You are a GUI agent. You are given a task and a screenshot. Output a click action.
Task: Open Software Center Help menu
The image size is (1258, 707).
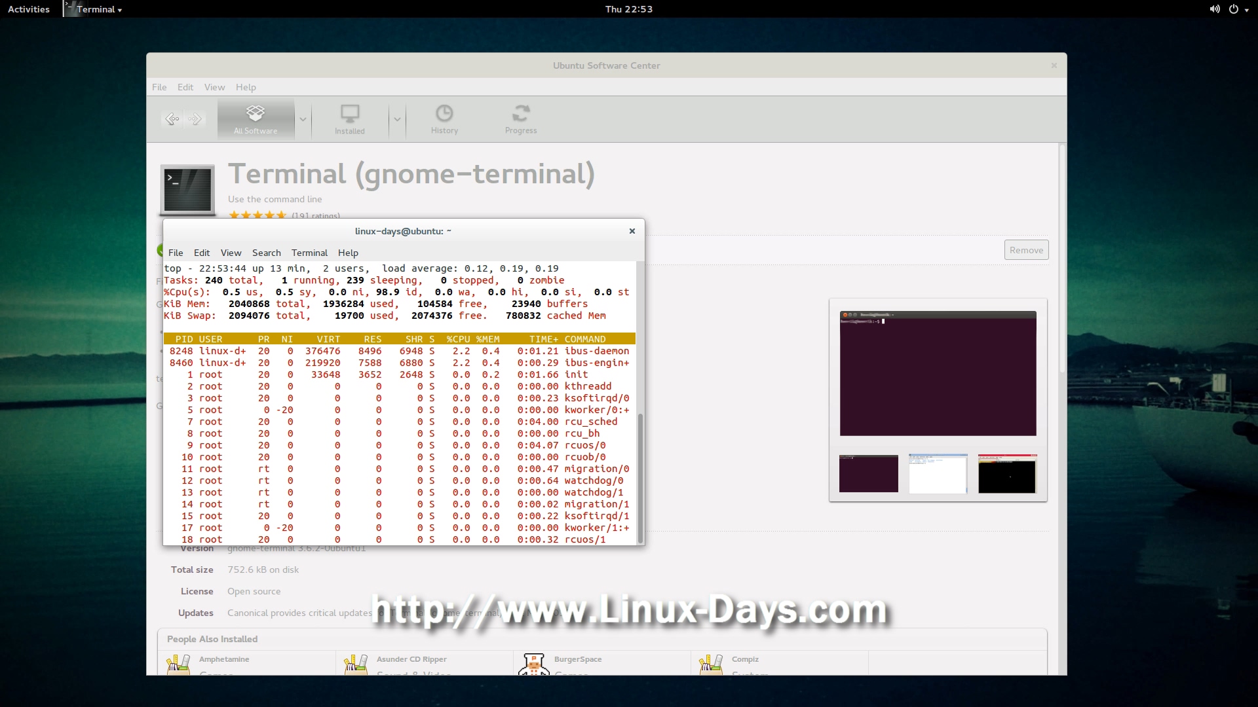point(246,87)
